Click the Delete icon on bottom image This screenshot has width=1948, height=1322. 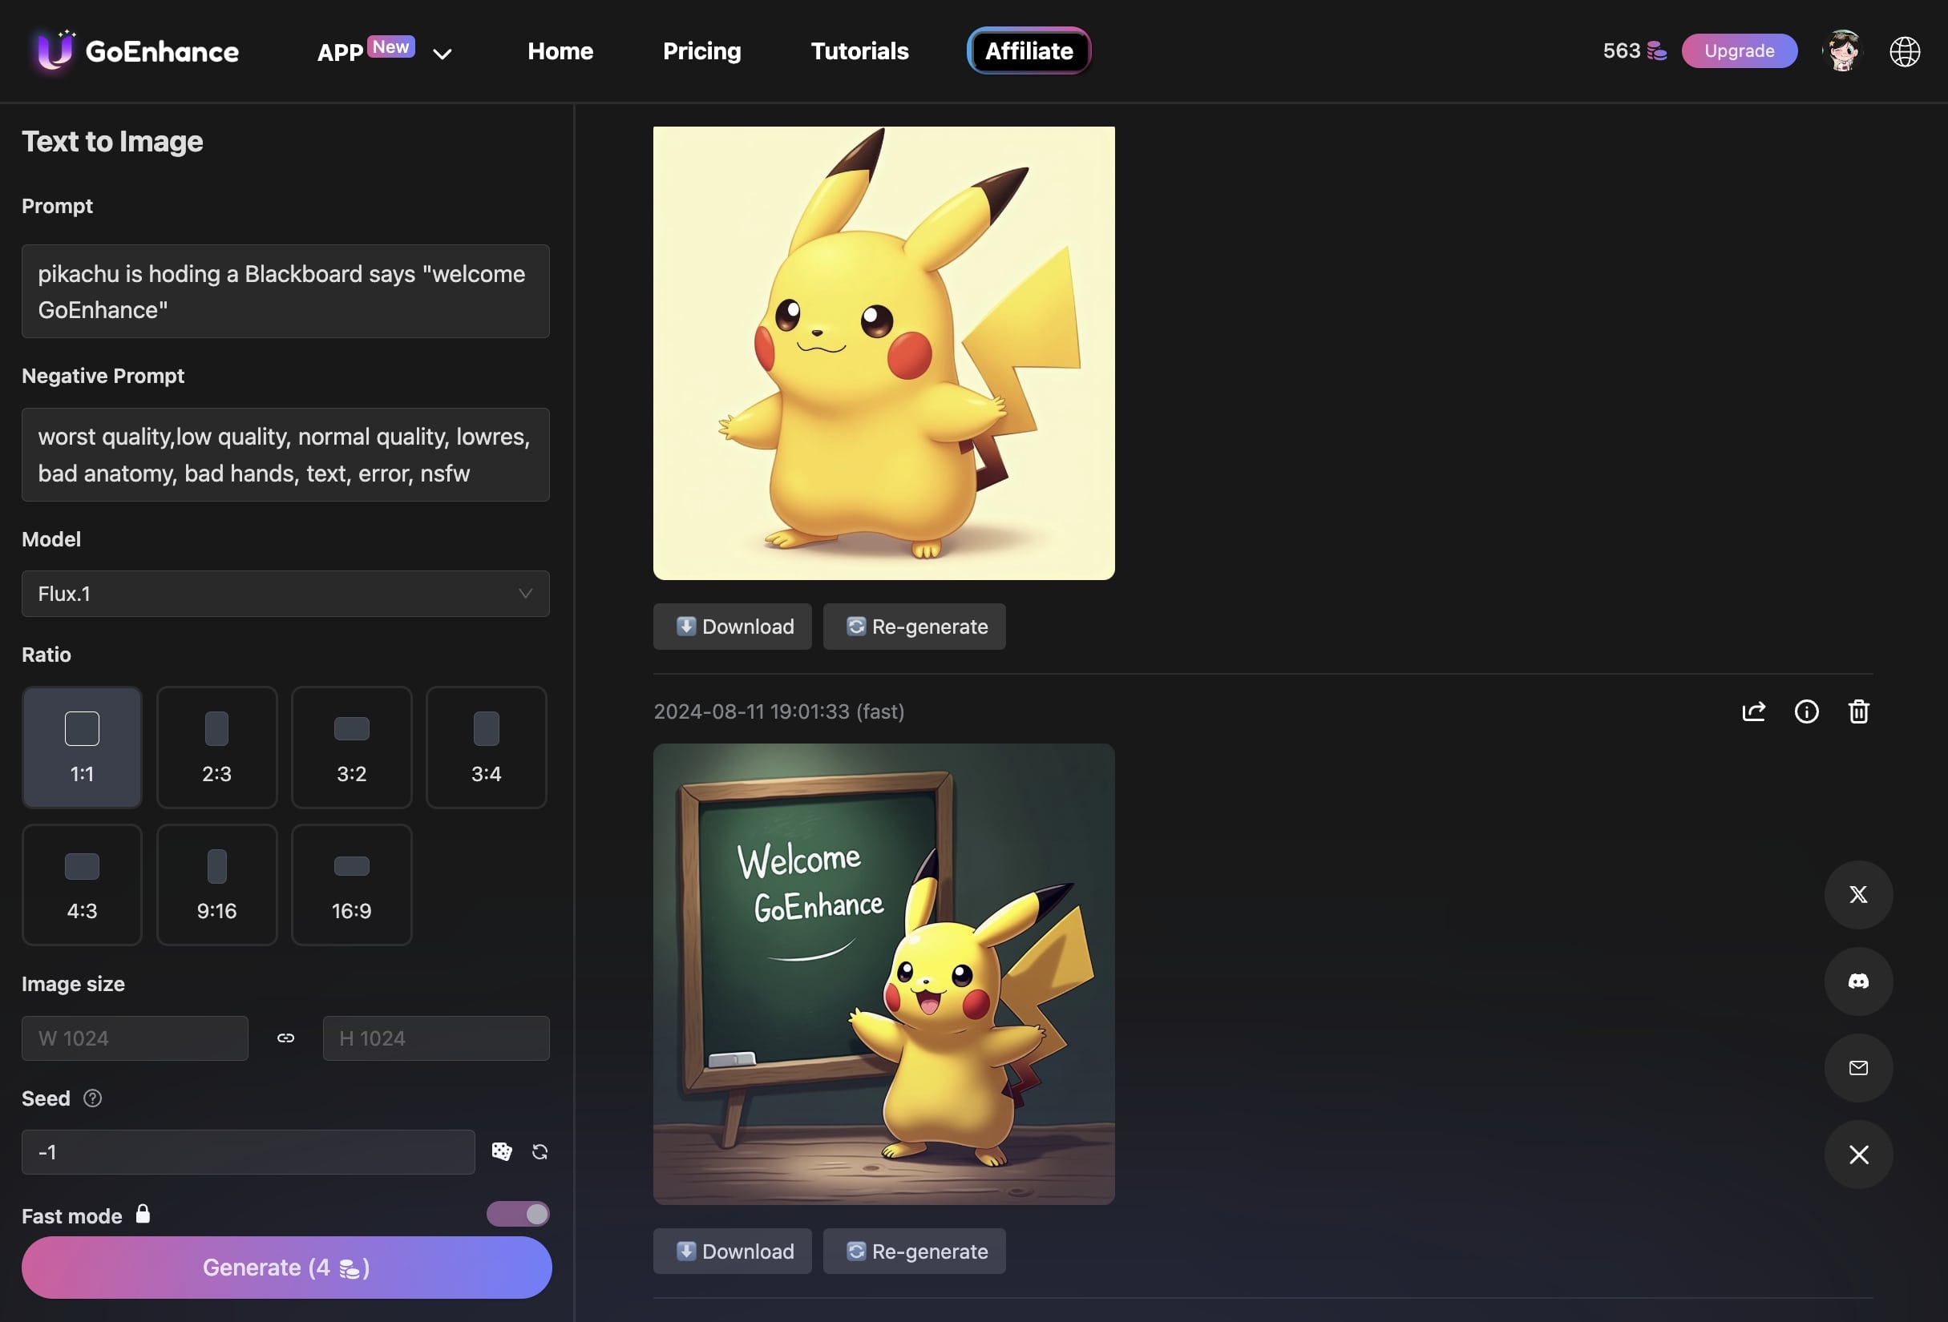click(1858, 710)
